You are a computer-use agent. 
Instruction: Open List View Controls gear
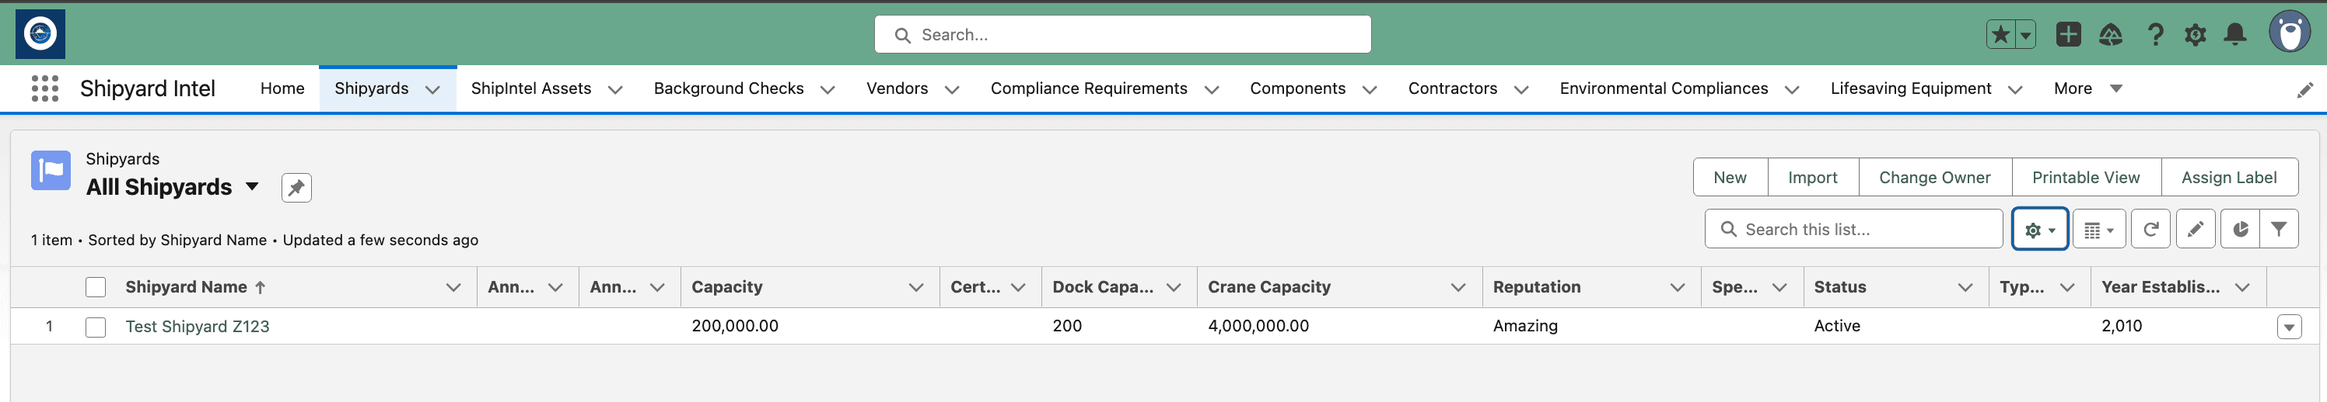(2040, 229)
